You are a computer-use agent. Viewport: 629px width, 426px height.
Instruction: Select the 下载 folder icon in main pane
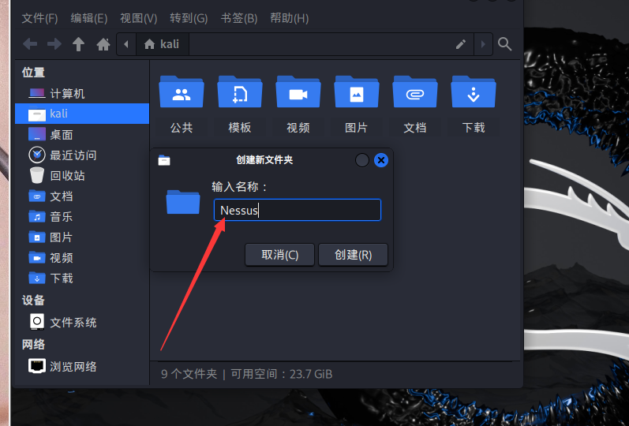point(474,92)
